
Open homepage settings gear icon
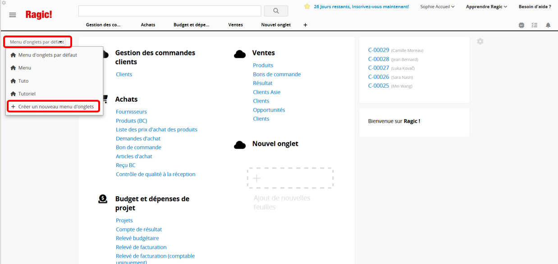(480, 41)
